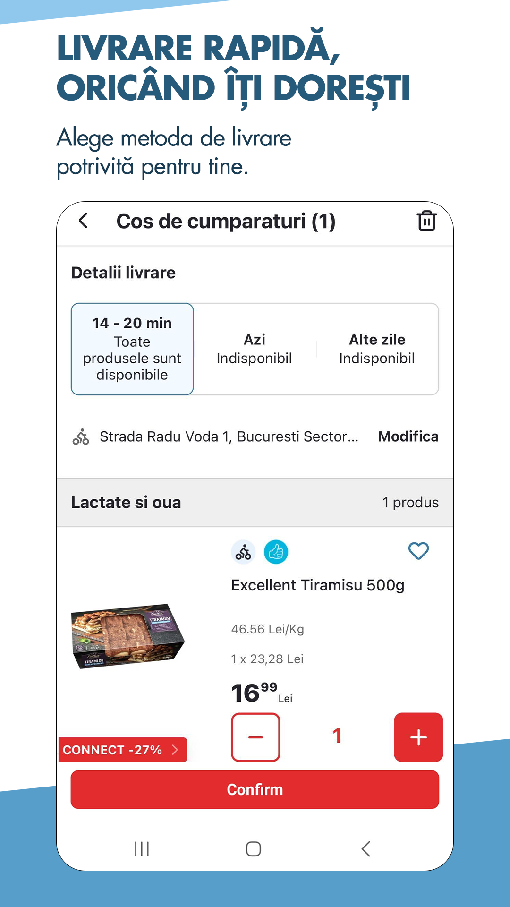Screen dimensions: 510x907
Task: Increase the Tiramisu quantity with the plus button
Action: click(418, 737)
